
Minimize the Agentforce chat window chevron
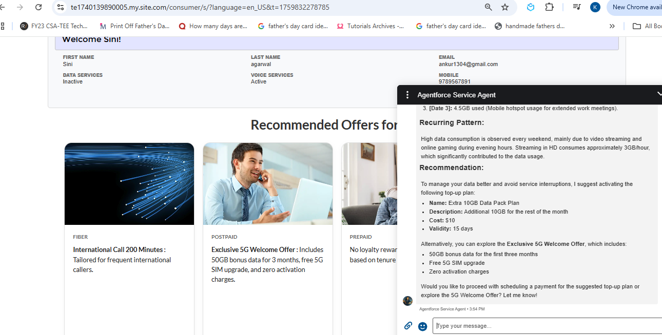(659, 94)
